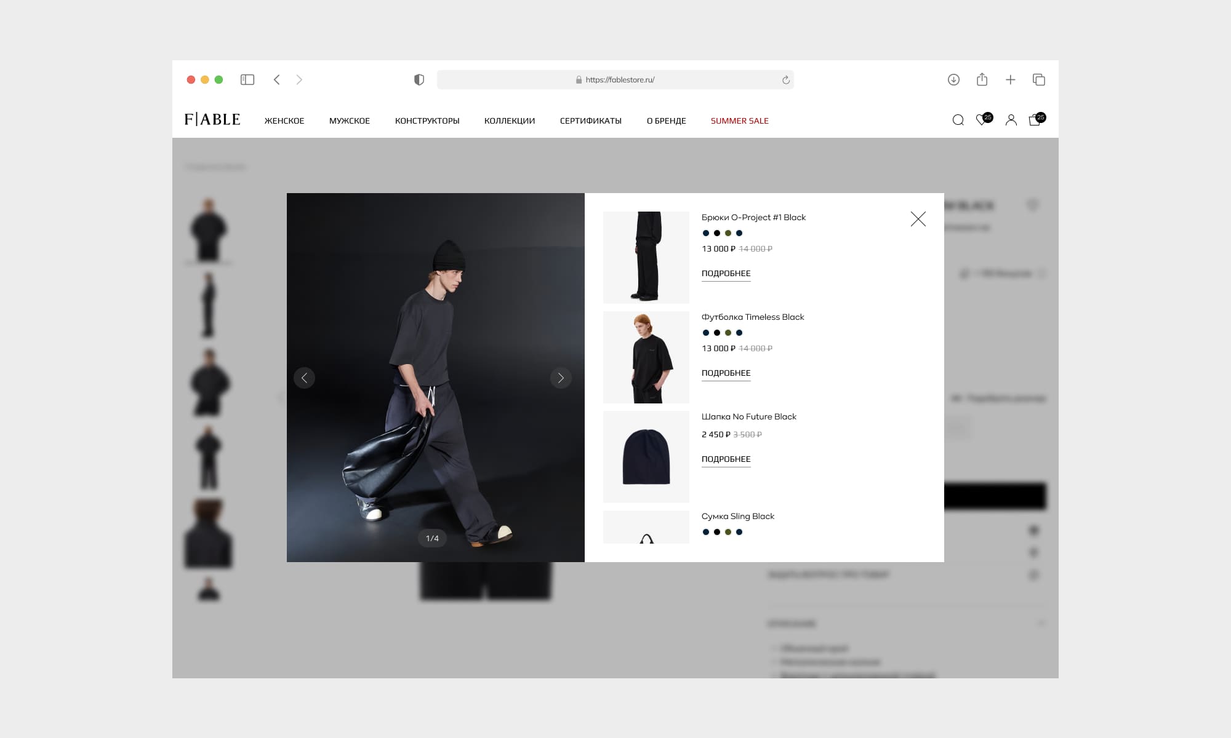The image size is (1231, 738).
Task: Open the SUMMER SALE menu item
Action: tap(739, 121)
